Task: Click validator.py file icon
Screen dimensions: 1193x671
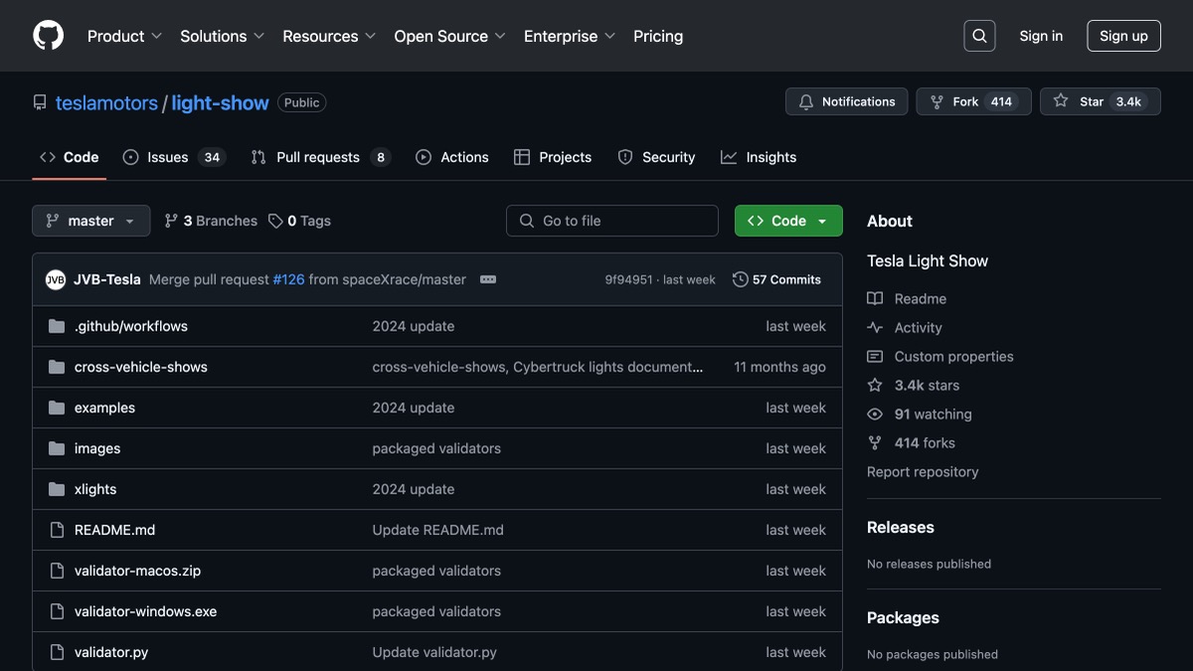Action: 57,652
